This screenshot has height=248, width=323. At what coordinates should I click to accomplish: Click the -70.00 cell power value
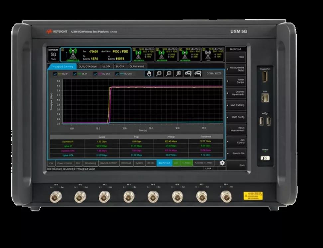click(x=93, y=52)
